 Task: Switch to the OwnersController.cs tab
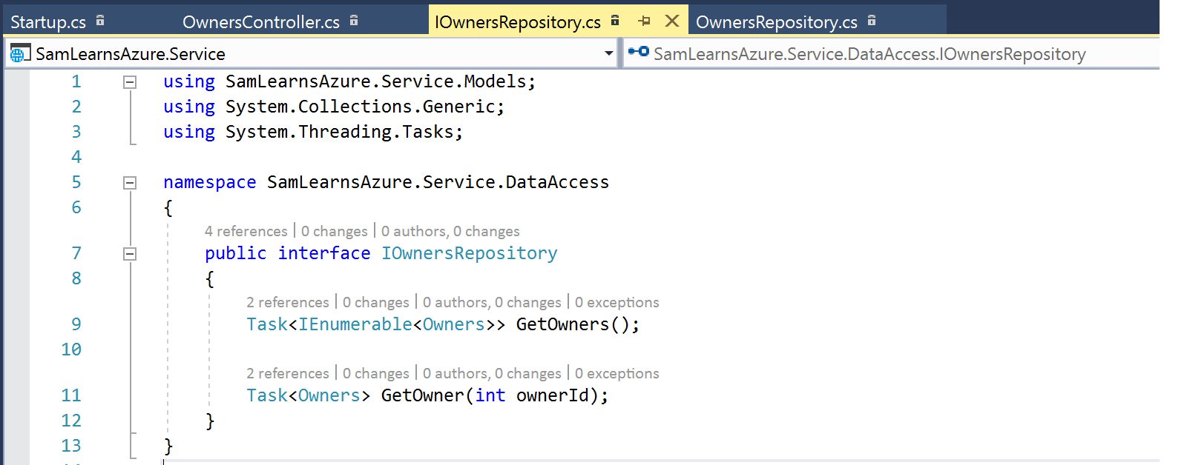261,22
